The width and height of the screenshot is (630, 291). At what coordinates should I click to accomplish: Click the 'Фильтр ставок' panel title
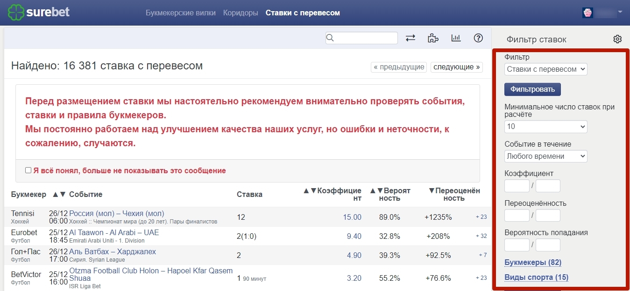537,40
